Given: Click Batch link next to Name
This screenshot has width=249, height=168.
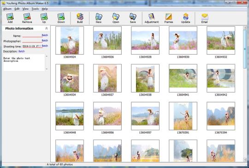Looking at the screenshot, I should pyautogui.click(x=45, y=35).
